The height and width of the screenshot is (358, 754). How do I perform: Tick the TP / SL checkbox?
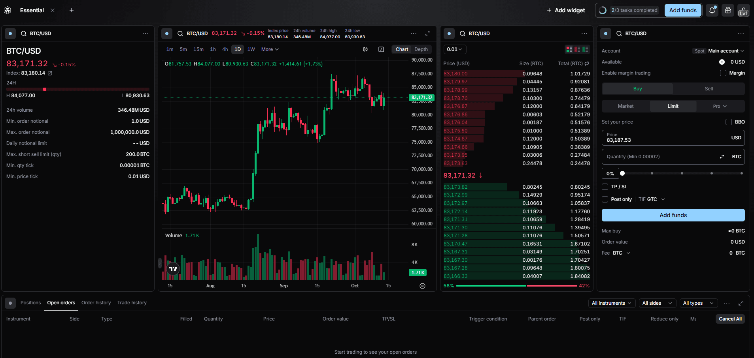click(x=605, y=187)
